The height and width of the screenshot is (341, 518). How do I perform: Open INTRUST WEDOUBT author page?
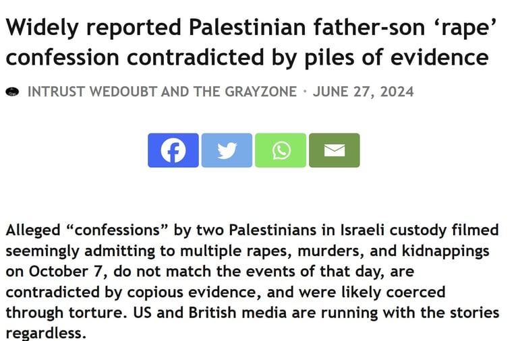[x=92, y=92]
